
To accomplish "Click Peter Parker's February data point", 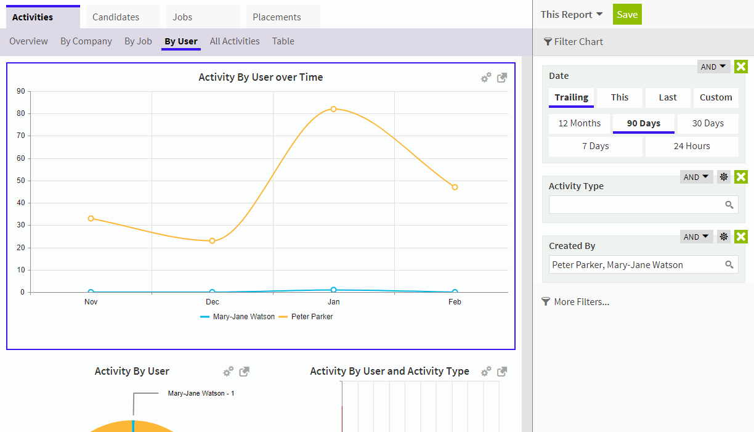I will 455,187.
